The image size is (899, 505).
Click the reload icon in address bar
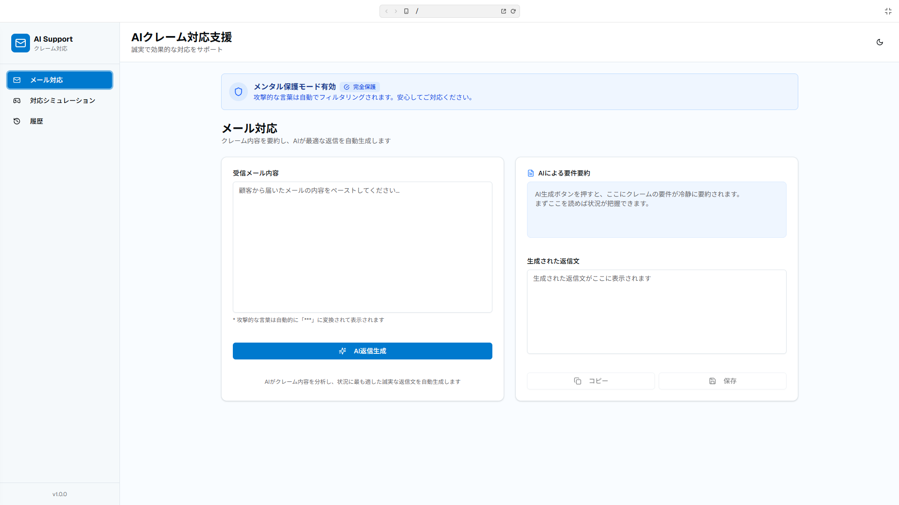[x=513, y=11]
